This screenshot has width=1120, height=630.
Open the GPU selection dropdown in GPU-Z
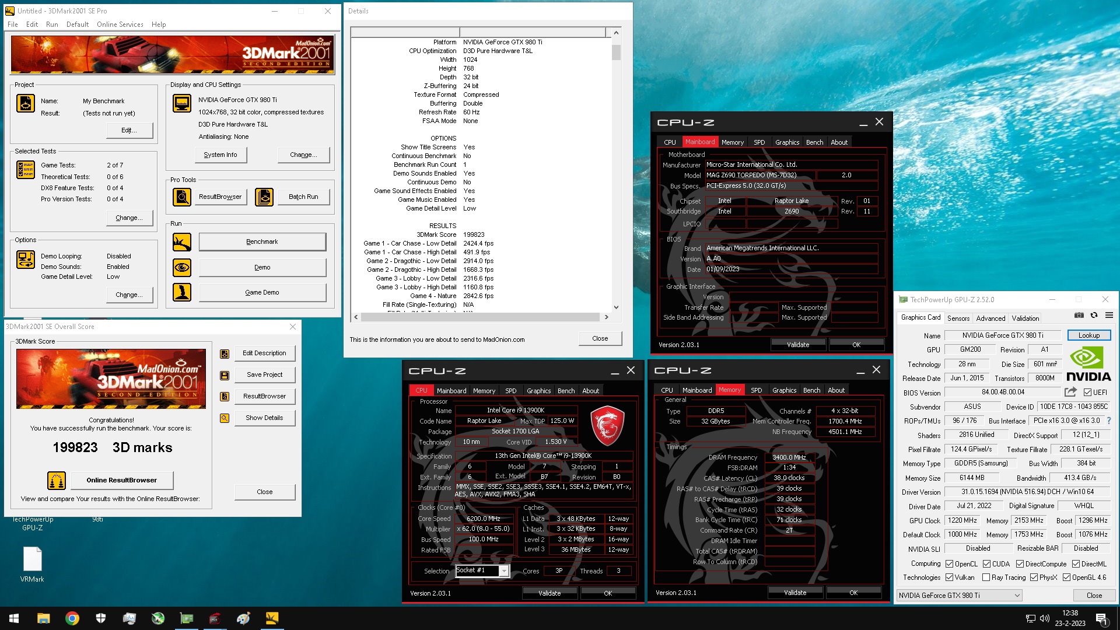click(x=960, y=596)
